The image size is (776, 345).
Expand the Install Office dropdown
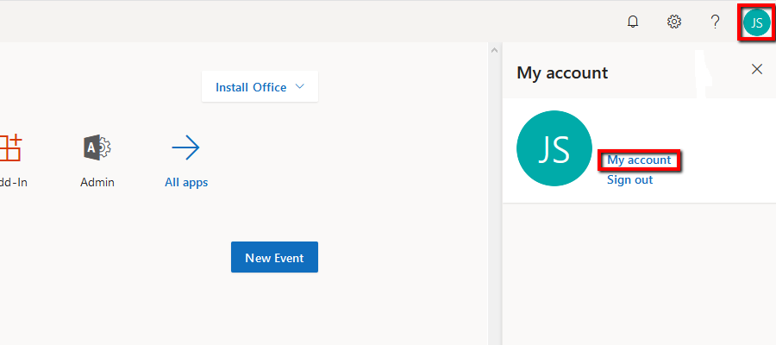260,86
